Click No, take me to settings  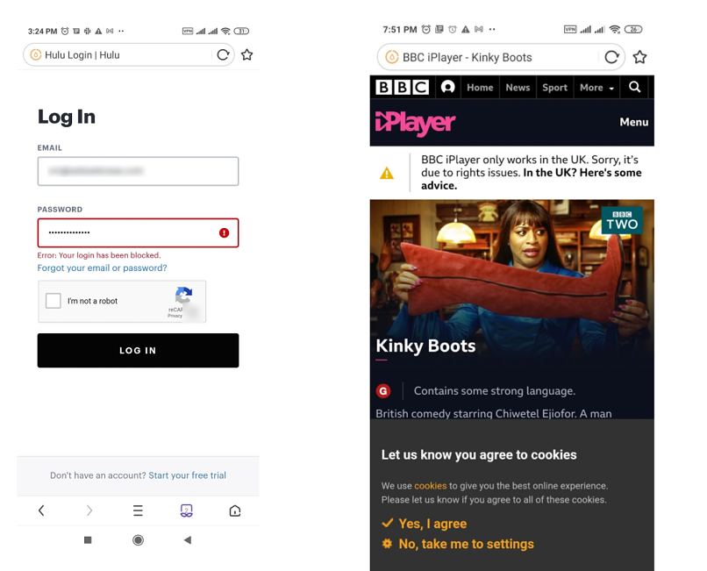coord(458,544)
